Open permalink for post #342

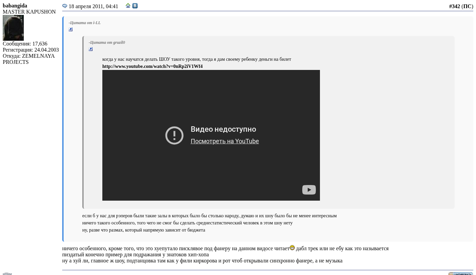pyautogui.click(x=454, y=6)
